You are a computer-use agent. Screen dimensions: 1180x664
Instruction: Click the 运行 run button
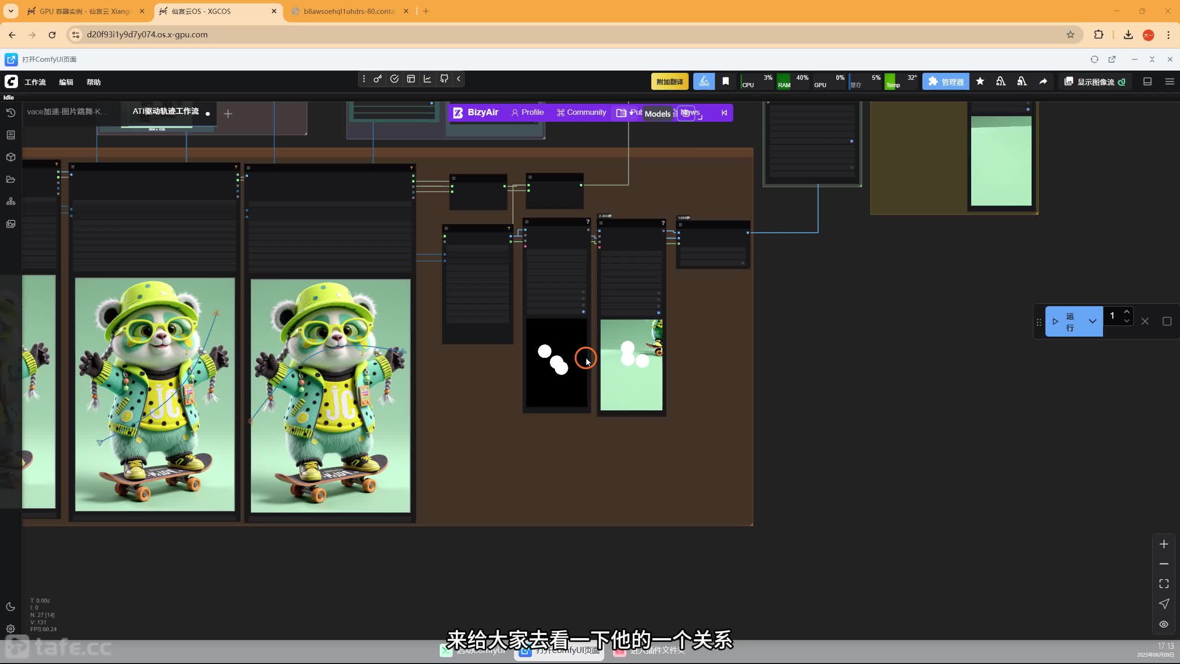click(1064, 321)
